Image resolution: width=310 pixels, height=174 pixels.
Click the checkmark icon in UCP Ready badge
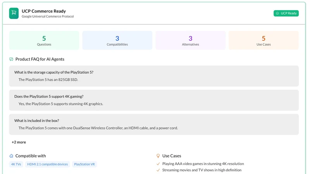[x=277, y=13]
